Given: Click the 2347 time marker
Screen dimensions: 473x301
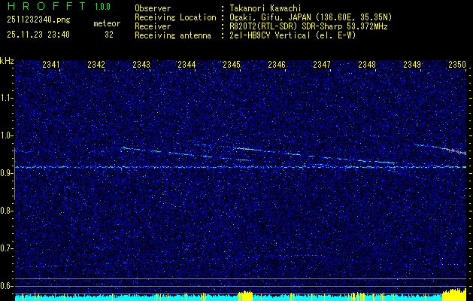Looking at the screenshot, I should [322, 64].
